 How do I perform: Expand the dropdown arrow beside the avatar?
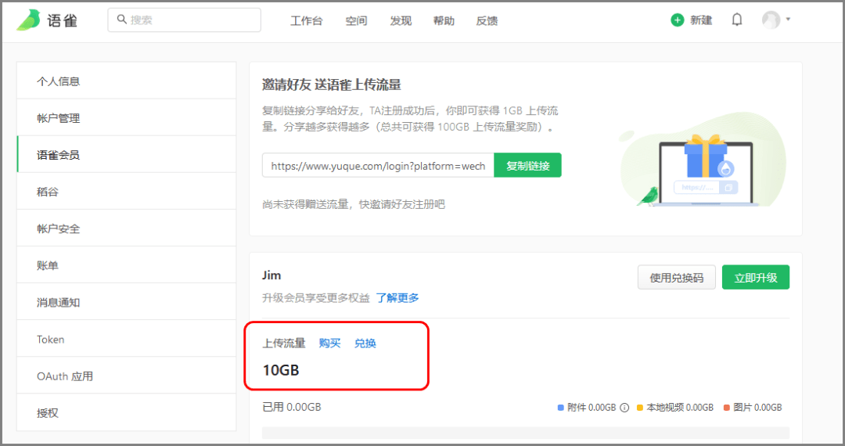click(788, 20)
